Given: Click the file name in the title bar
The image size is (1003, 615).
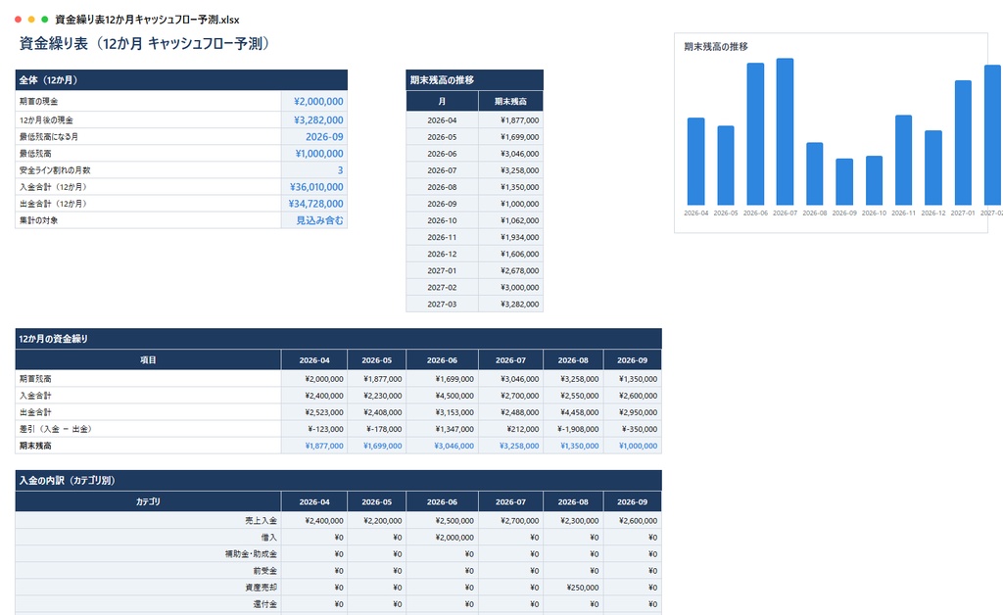Looking at the screenshot, I should pyautogui.click(x=147, y=20).
